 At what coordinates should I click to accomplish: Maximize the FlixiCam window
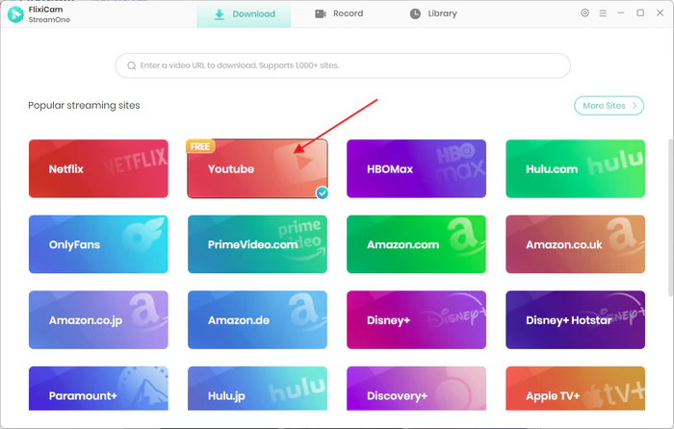(x=640, y=13)
